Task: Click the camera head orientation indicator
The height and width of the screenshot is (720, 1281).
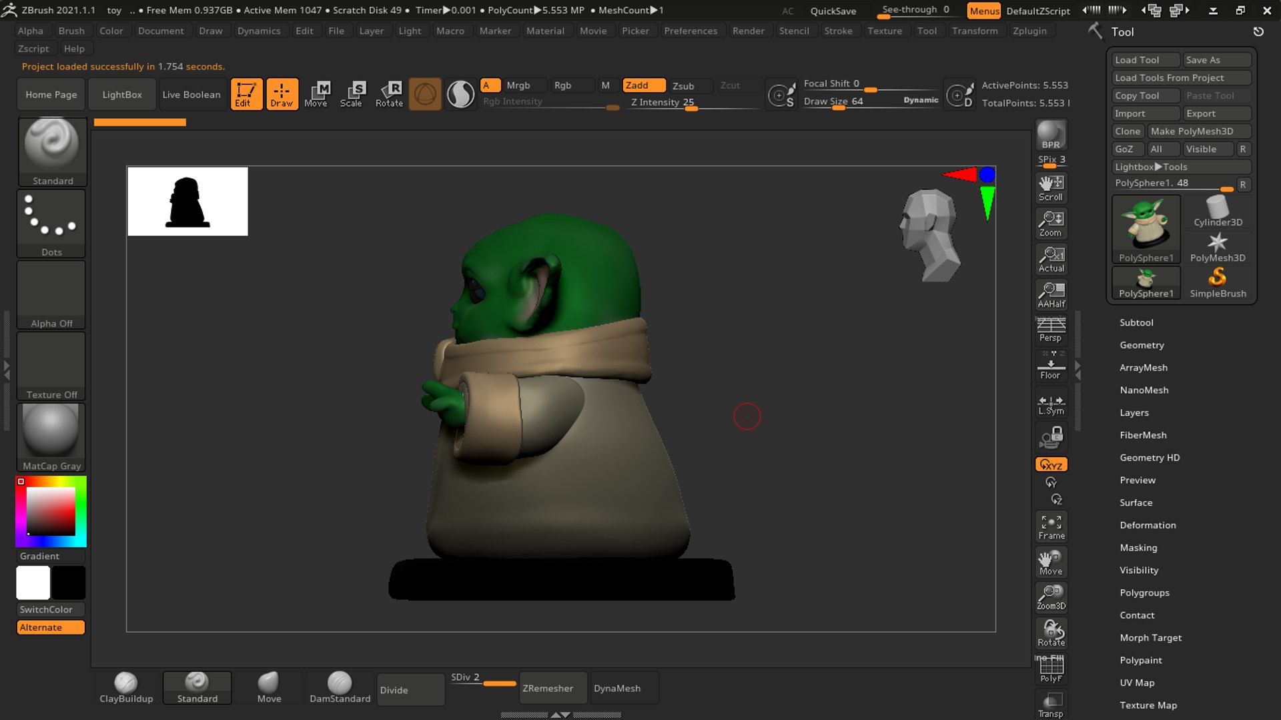Action: pyautogui.click(x=931, y=236)
